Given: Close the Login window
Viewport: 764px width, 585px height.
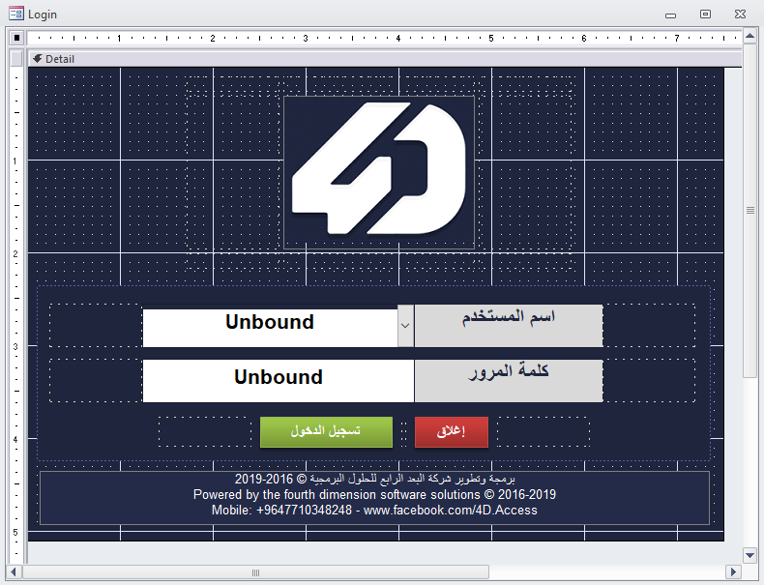Looking at the screenshot, I should tap(740, 15).
